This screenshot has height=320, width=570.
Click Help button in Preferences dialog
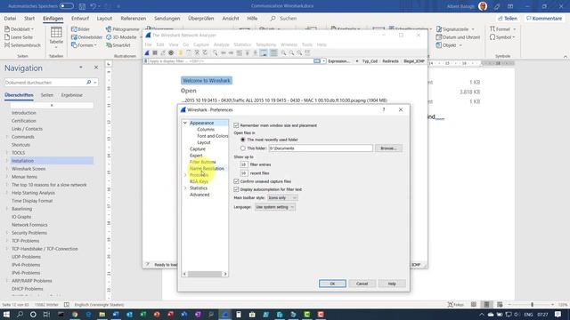(392, 284)
